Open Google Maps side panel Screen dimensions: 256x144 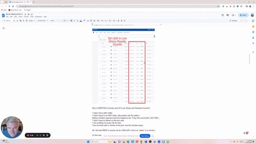[x=253, y=43]
